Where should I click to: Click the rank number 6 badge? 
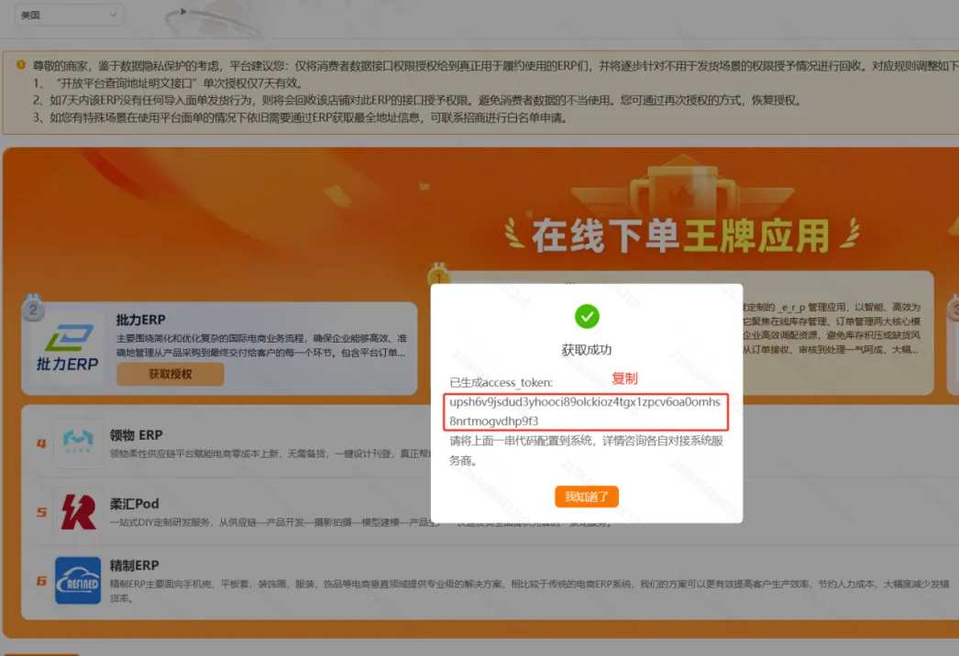point(41,581)
